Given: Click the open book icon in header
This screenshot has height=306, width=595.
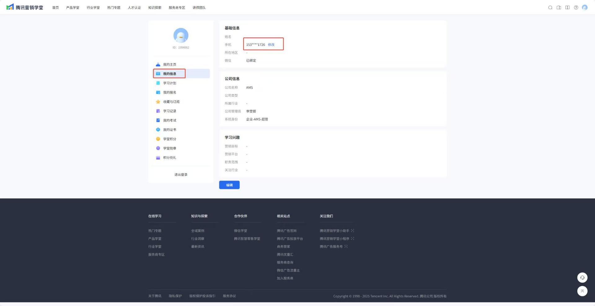Looking at the screenshot, I should click(567, 7).
